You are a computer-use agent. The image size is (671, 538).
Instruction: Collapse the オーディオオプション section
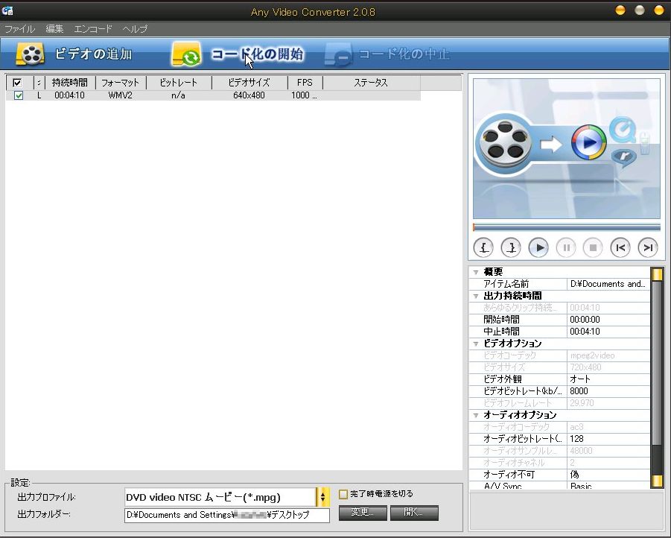coord(475,415)
